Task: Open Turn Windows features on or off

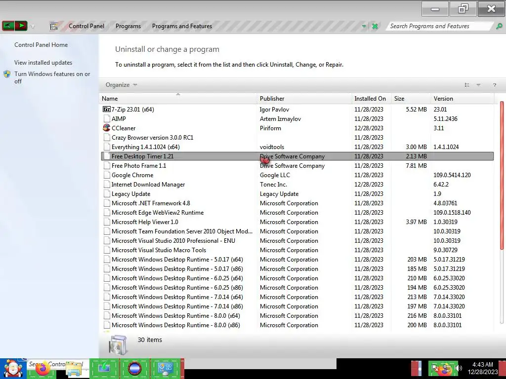Action: pyautogui.click(x=52, y=77)
